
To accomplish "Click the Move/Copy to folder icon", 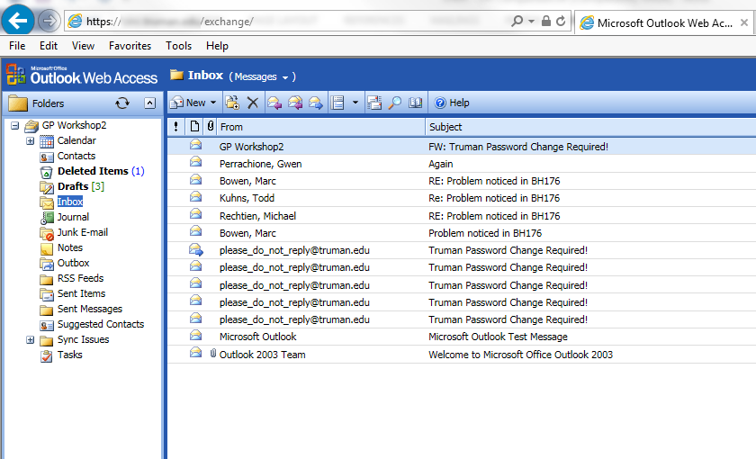I will (232, 103).
